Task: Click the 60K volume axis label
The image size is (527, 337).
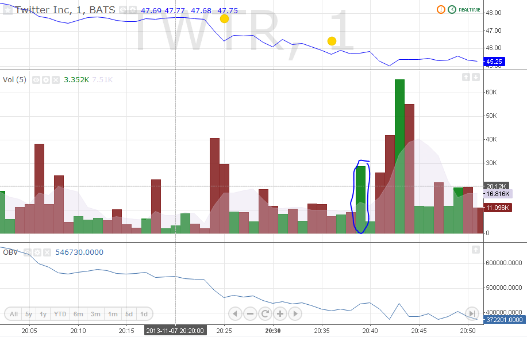Action: tap(492, 92)
